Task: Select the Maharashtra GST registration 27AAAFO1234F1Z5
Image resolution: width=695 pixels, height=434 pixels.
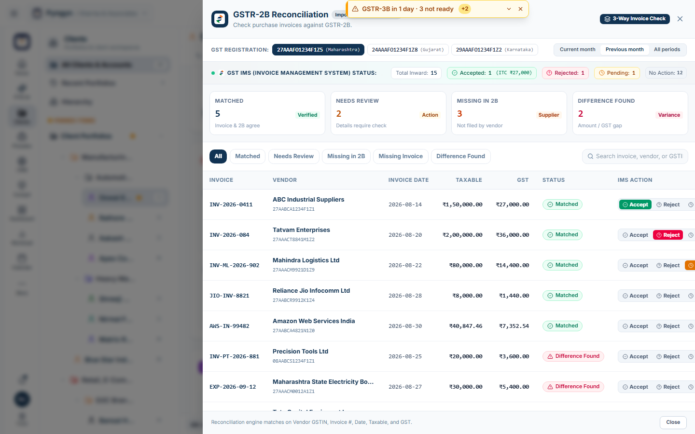Action: click(x=318, y=50)
